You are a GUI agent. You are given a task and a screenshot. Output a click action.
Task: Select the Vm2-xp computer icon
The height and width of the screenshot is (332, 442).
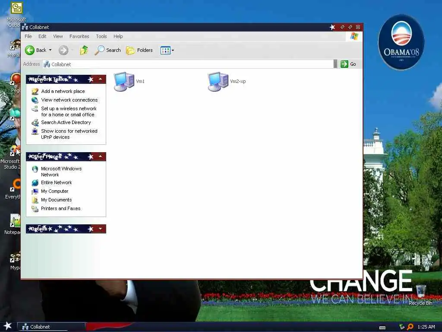(218, 81)
